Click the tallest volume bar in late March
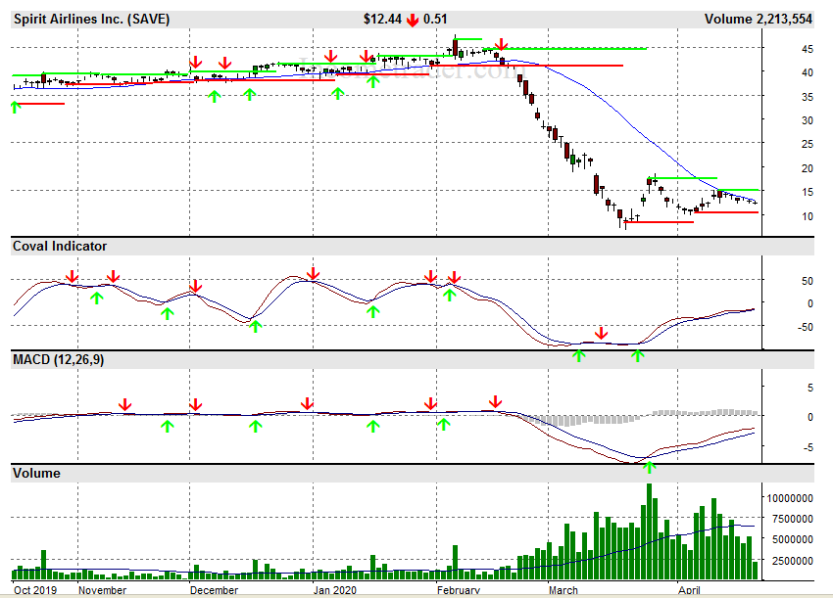The height and width of the screenshot is (598, 833). point(649,531)
